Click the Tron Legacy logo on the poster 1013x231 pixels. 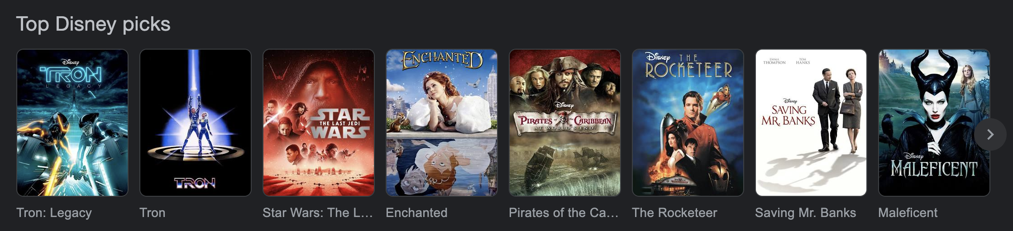pos(71,75)
